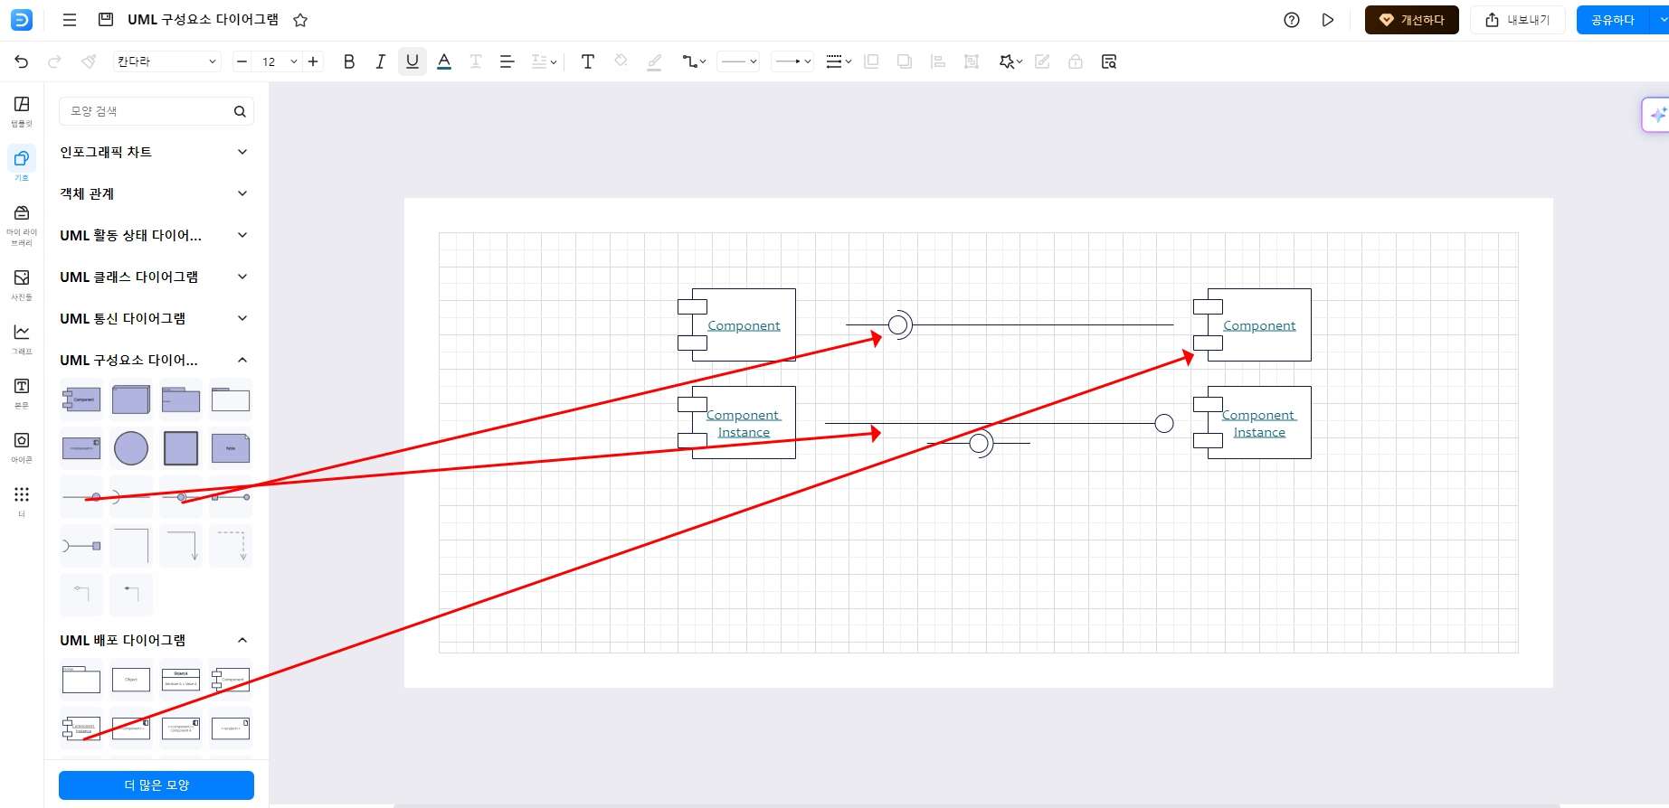The height and width of the screenshot is (808, 1669).
Task: Open the font size 12 dropdown
Action: click(x=278, y=61)
